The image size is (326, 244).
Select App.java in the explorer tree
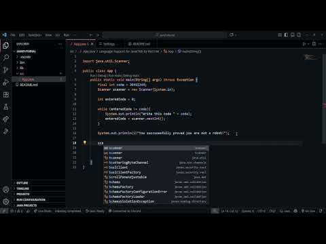(39, 79)
